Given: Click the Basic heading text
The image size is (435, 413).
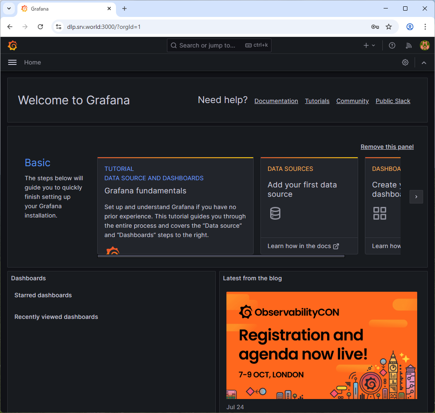Looking at the screenshot, I should 37,162.
